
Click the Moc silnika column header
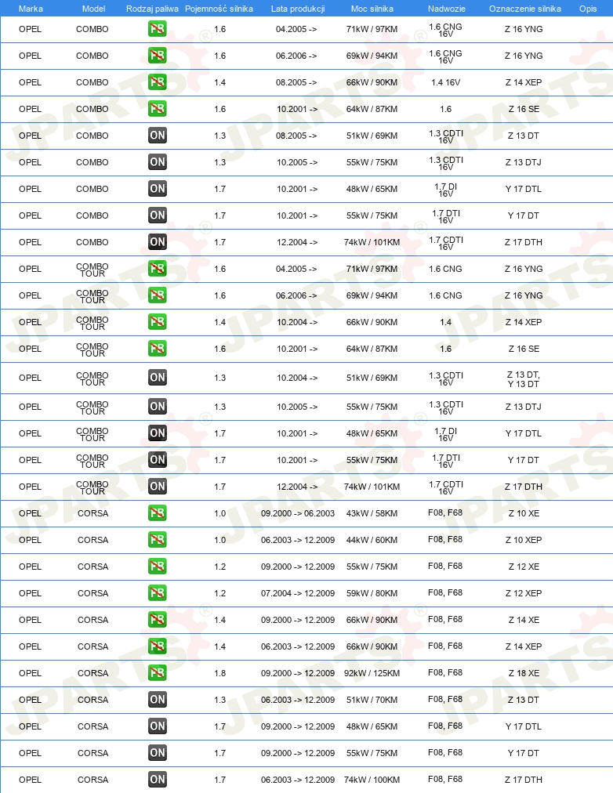tap(372, 9)
